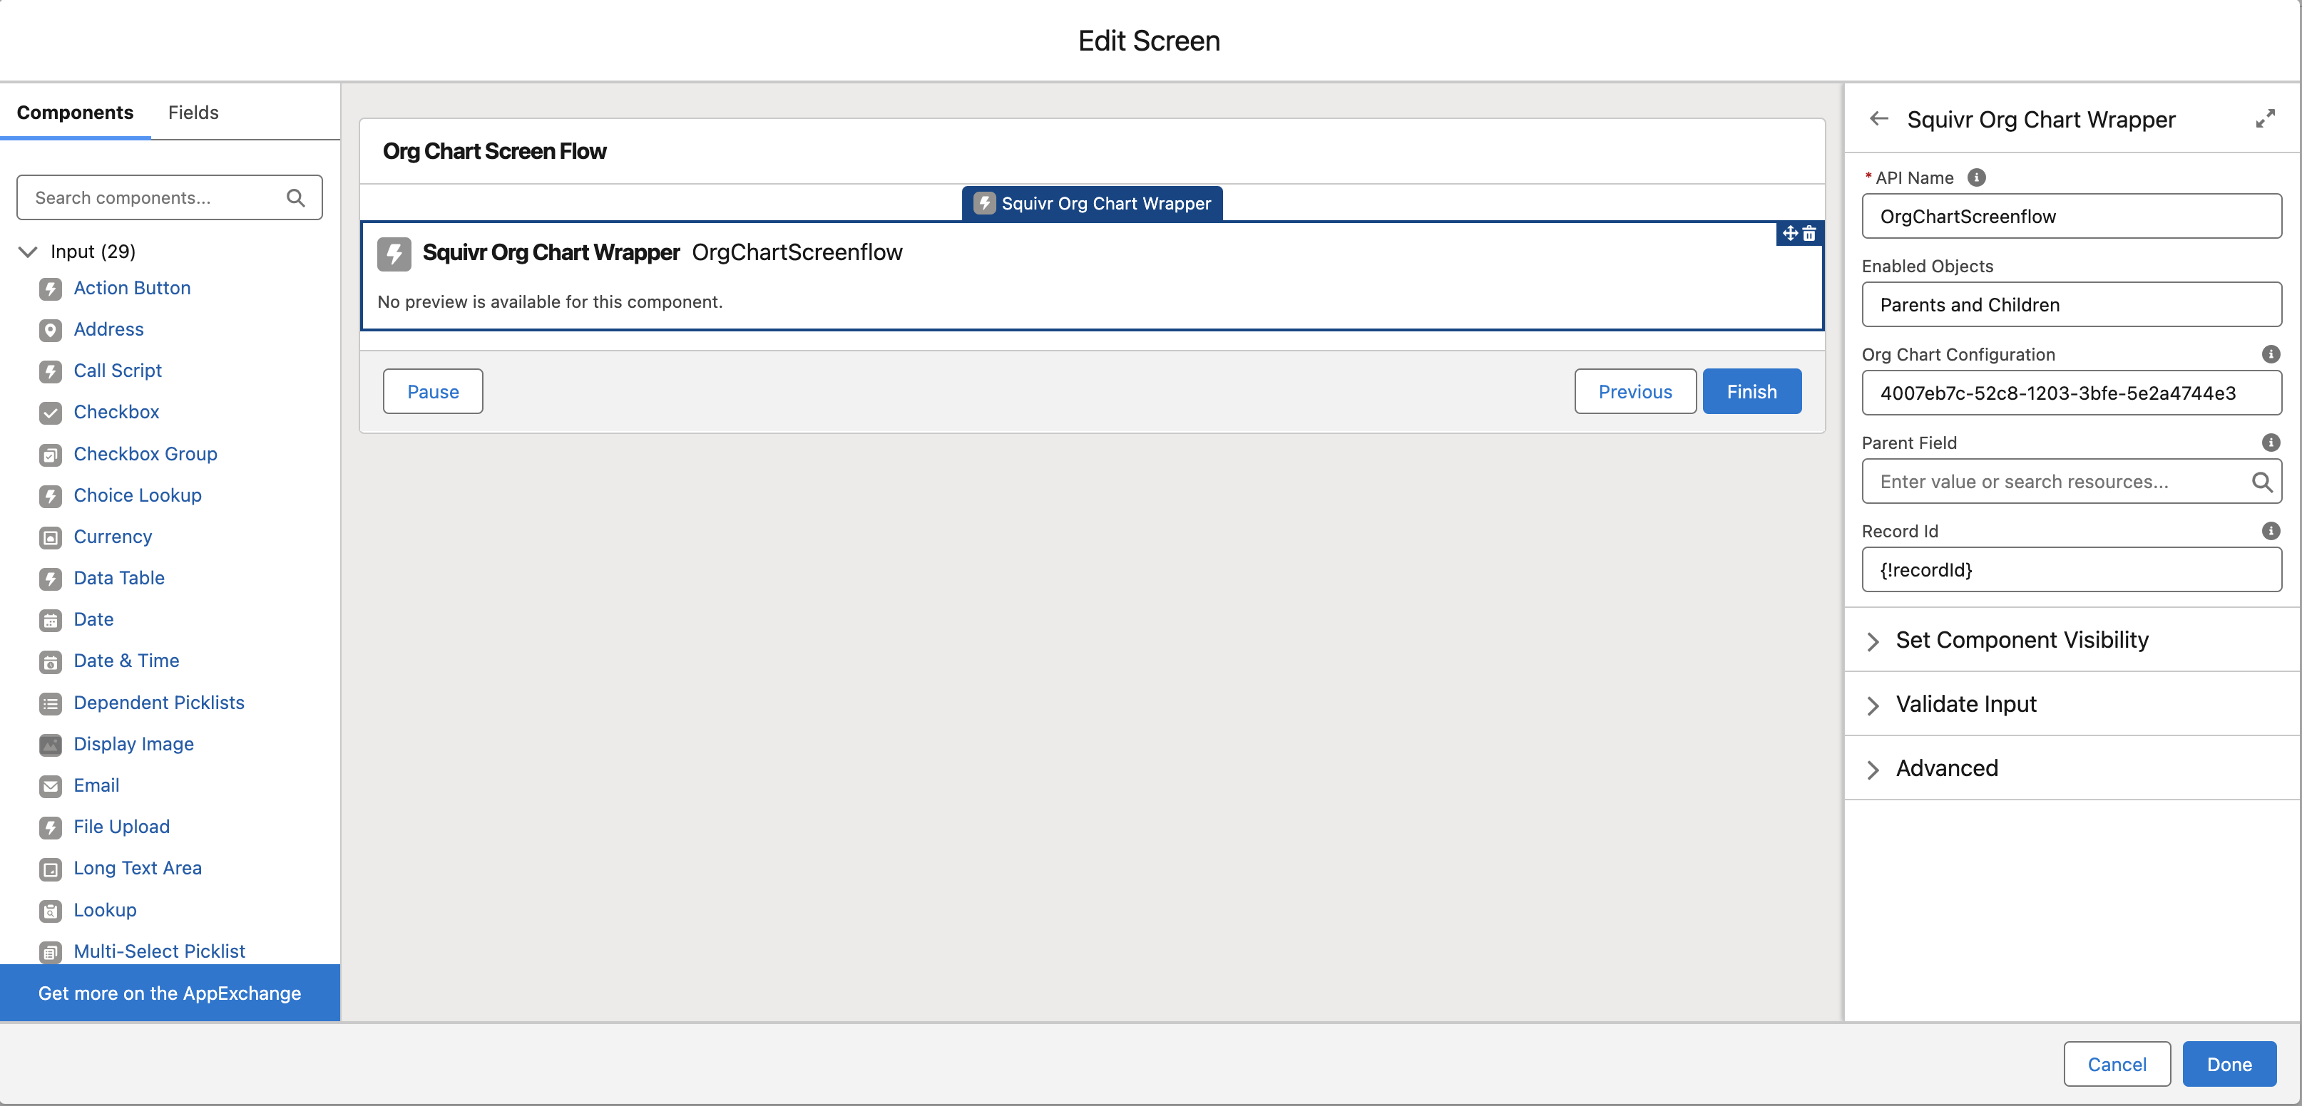Image resolution: width=2302 pixels, height=1106 pixels.
Task: Click the Date & Time component icon
Action: [51, 661]
